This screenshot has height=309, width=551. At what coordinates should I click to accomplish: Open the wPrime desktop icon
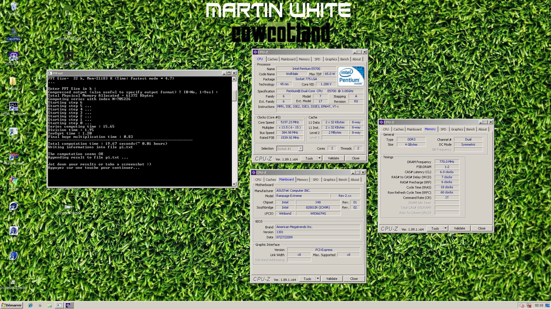point(13,183)
